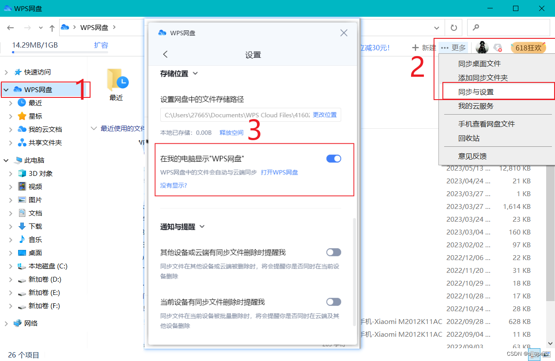Image resolution: width=555 pixels, height=361 pixels.
Task: Click the 打开WPS网盘 link
Action: pos(279,172)
